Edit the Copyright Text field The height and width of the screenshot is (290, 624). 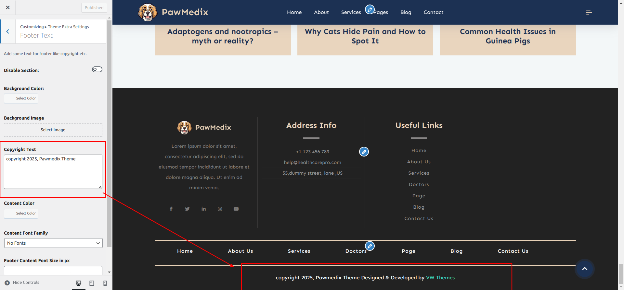click(x=53, y=171)
